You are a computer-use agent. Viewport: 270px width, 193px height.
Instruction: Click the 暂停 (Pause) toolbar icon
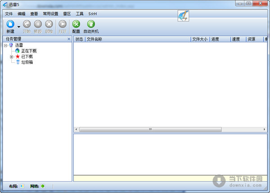pos(38,24)
